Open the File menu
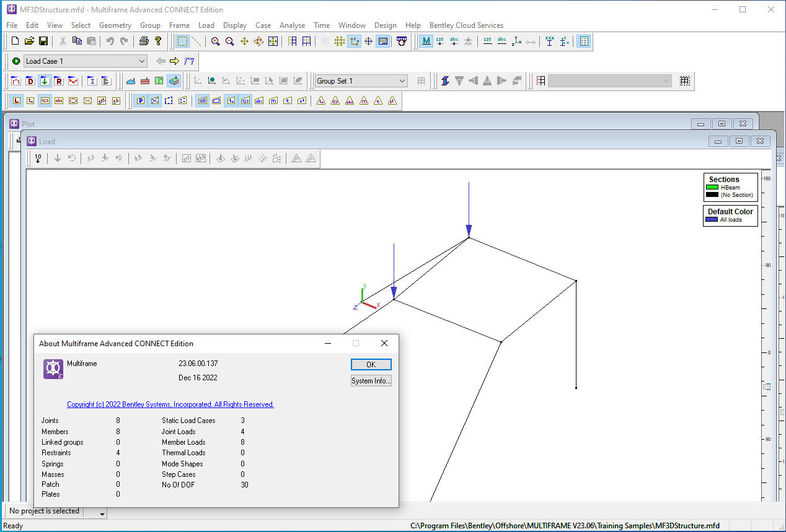 (12, 25)
